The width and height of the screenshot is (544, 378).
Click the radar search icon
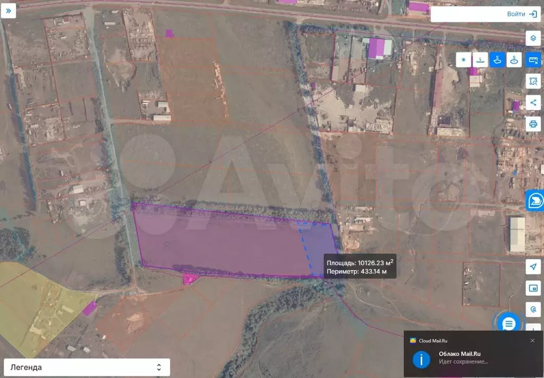(x=533, y=309)
